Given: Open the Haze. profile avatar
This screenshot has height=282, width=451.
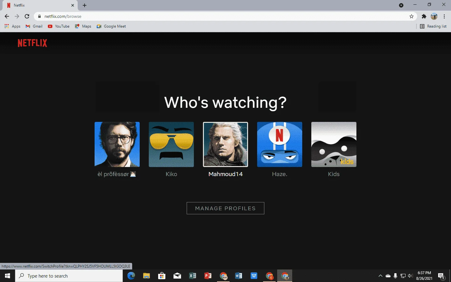Looking at the screenshot, I should click(280, 144).
